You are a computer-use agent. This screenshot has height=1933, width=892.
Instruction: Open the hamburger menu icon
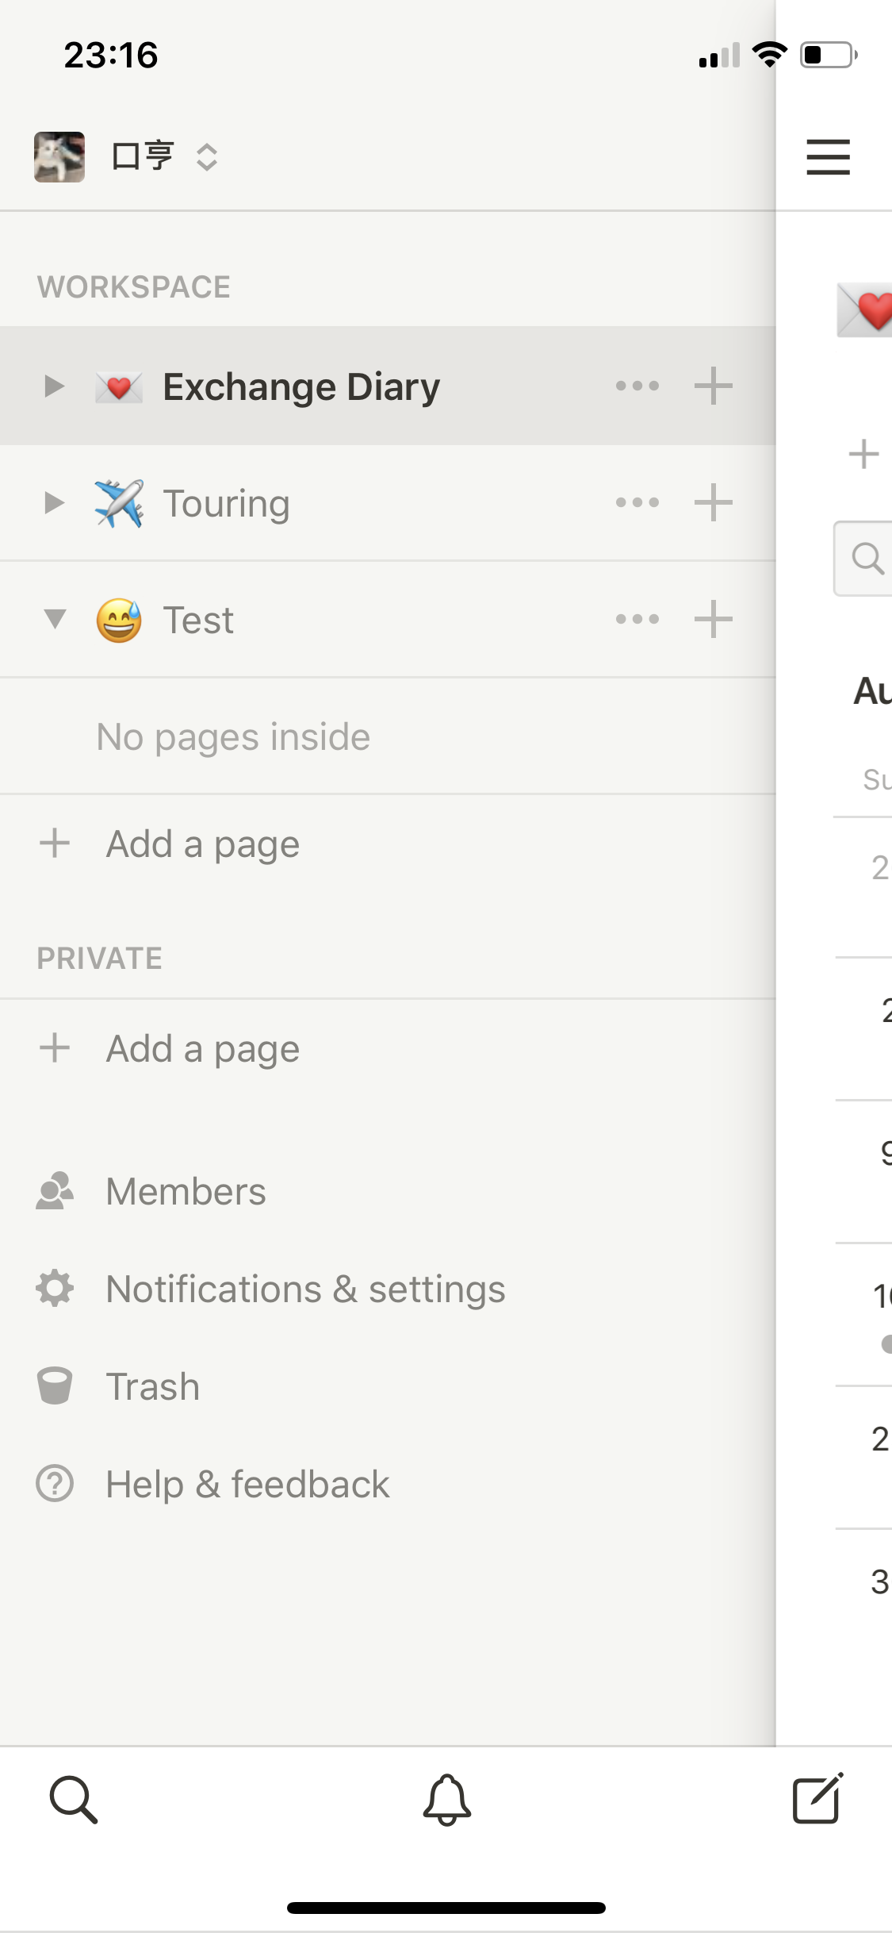click(828, 156)
